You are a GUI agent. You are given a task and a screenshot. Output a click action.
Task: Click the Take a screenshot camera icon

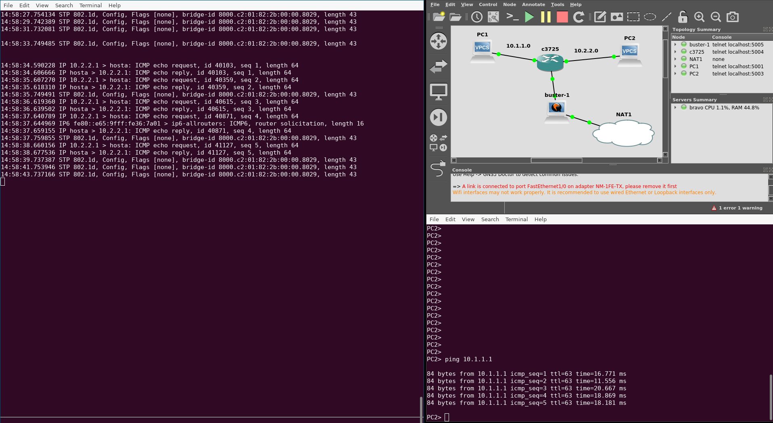pos(733,17)
